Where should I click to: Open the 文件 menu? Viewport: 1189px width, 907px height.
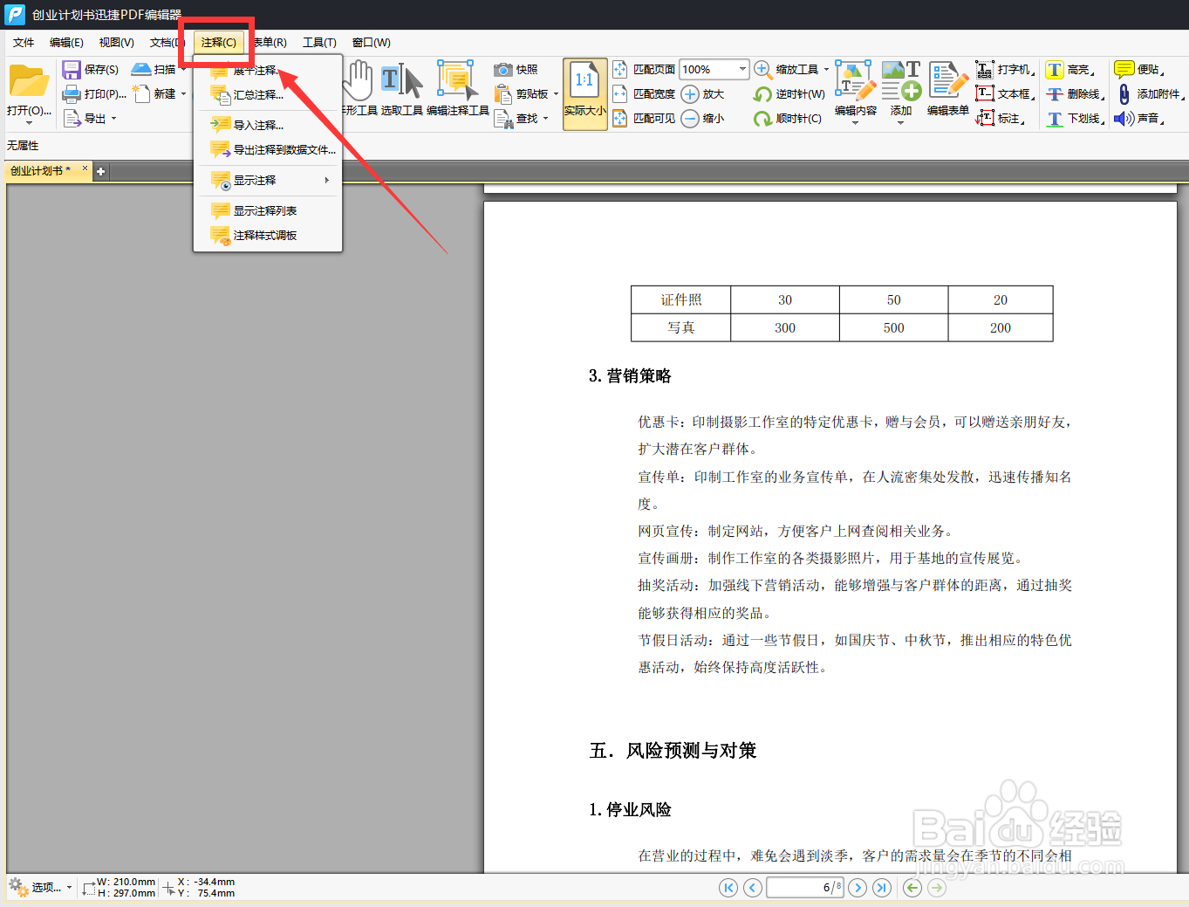[x=24, y=42]
